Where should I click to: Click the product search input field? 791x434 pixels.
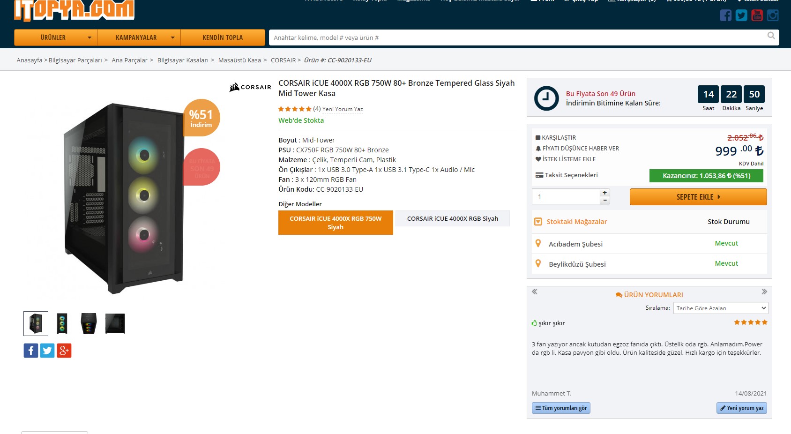pos(515,37)
